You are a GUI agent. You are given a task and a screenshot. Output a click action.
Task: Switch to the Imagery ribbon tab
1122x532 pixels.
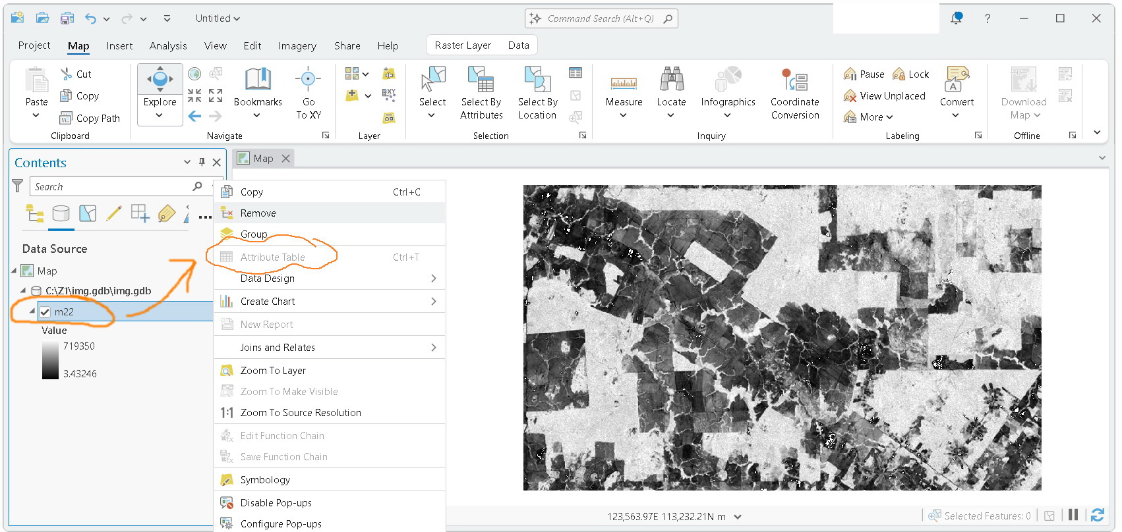(x=297, y=45)
